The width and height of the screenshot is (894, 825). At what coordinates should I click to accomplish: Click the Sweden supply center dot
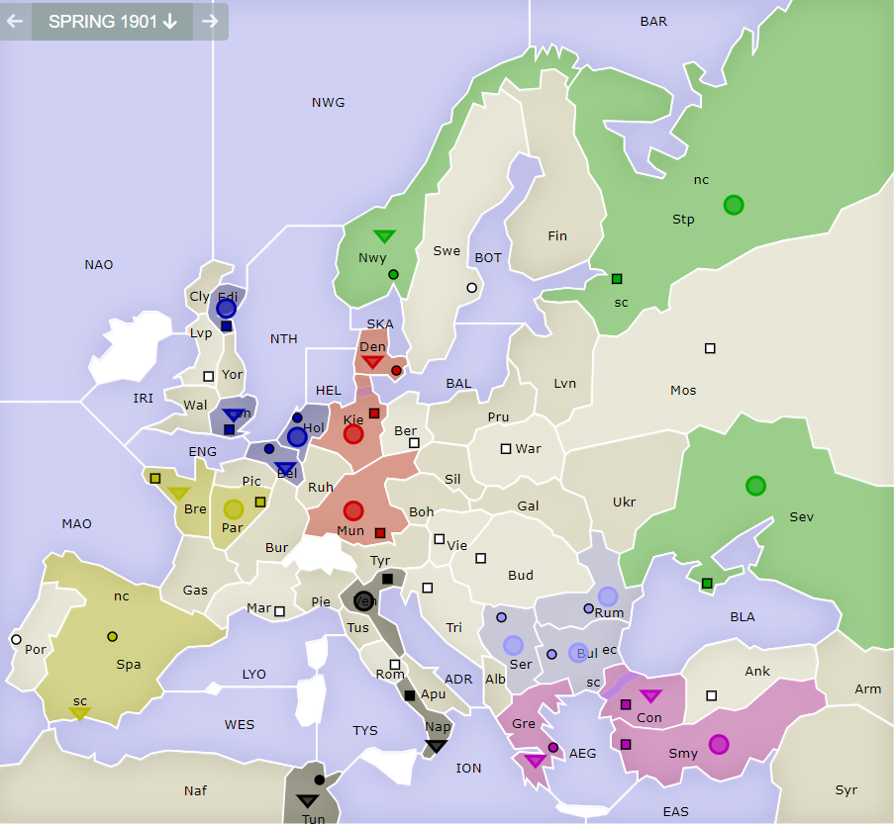471,288
